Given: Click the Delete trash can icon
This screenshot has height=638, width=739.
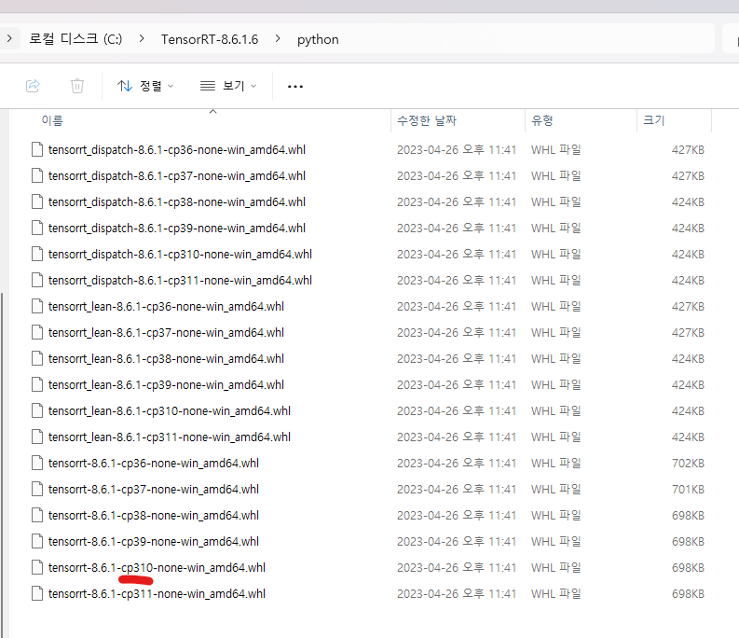Looking at the screenshot, I should (77, 86).
